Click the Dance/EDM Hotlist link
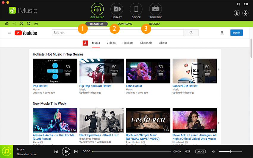 [185, 86]
